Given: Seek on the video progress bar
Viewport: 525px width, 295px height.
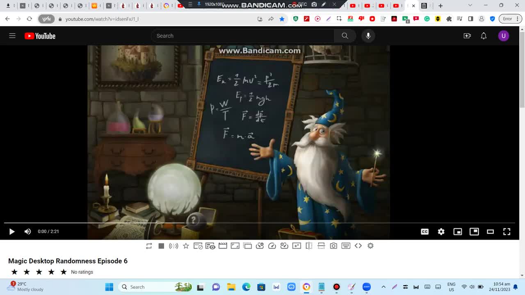Looking at the screenshot, I should click(260, 223).
